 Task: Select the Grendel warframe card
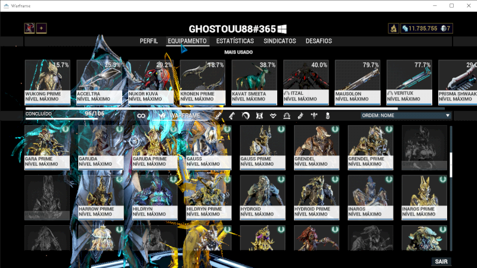point(317,147)
